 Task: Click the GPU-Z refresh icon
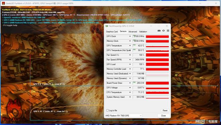[x=163, y=31]
